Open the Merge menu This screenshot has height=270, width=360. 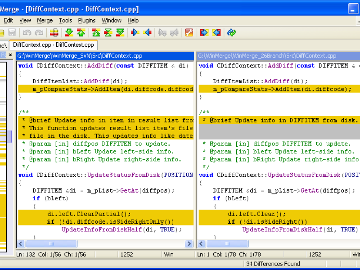[45, 20]
